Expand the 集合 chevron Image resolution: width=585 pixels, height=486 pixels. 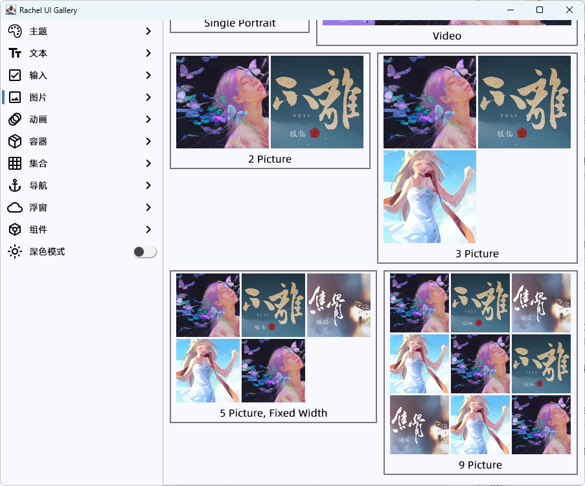tap(148, 163)
